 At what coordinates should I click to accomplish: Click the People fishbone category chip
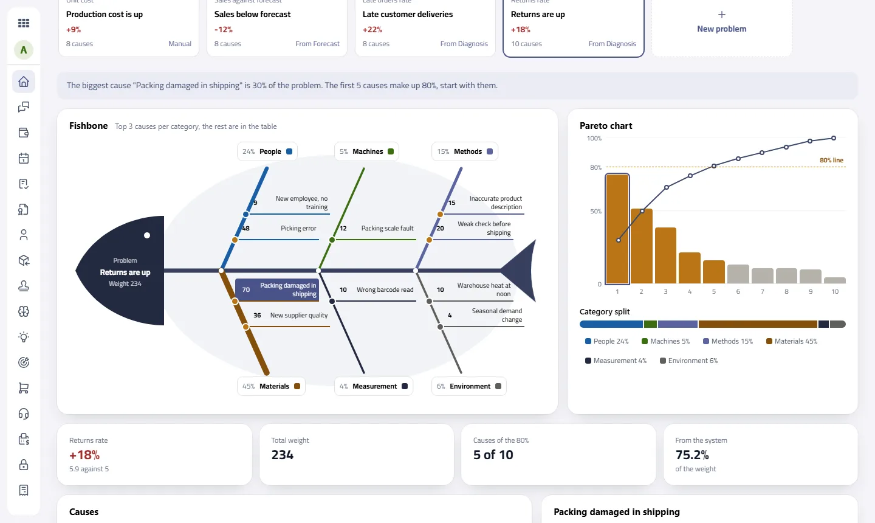(267, 151)
